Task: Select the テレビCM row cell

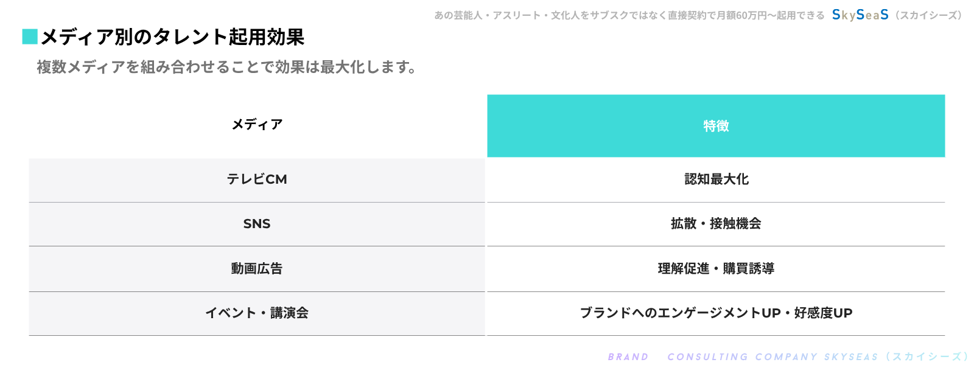Action: click(x=257, y=179)
